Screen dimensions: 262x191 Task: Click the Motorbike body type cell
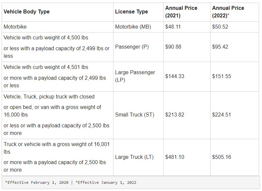(x=57, y=27)
